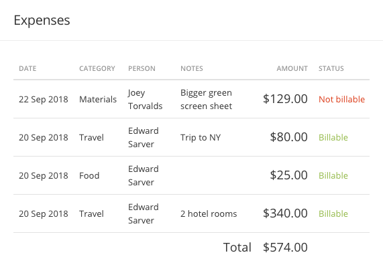Select the Food category cell

(89, 175)
